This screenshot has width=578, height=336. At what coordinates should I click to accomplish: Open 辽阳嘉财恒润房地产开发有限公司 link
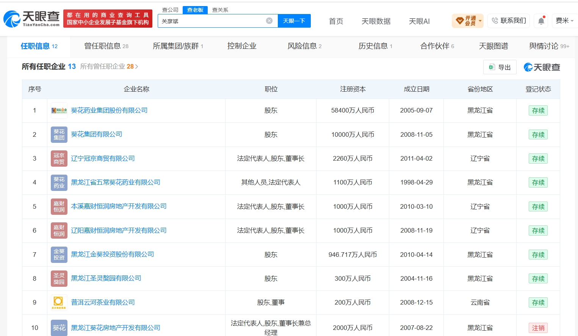point(119,230)
